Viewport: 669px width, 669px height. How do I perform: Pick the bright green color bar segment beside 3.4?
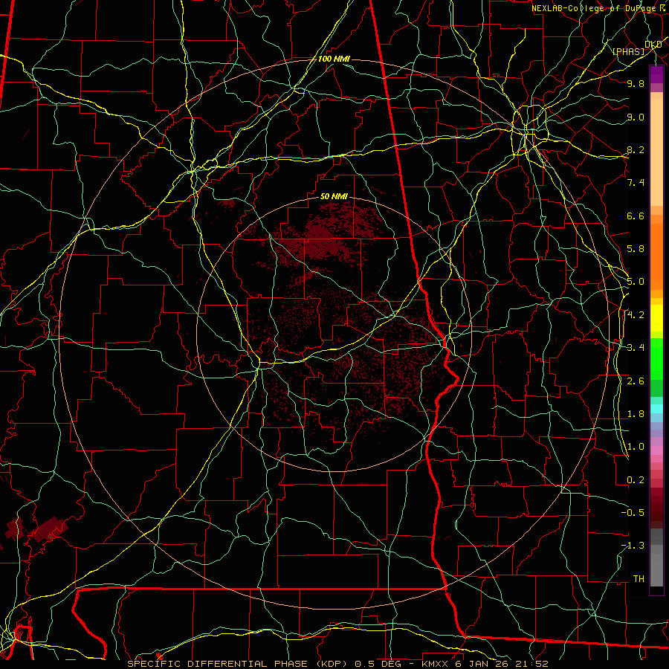point(656,359)
